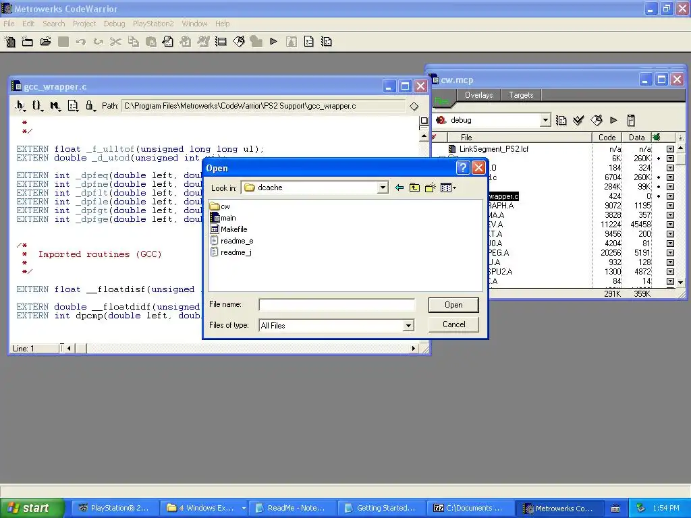Click the header files popup in gcc_wrapper.c
The height and width of the screenshot is (518, 691).
20,106
